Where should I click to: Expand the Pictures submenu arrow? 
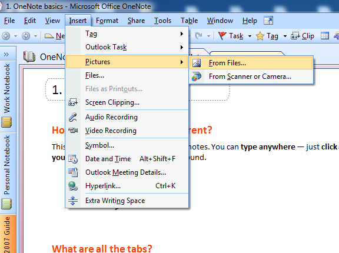click(x=182, y=62)
